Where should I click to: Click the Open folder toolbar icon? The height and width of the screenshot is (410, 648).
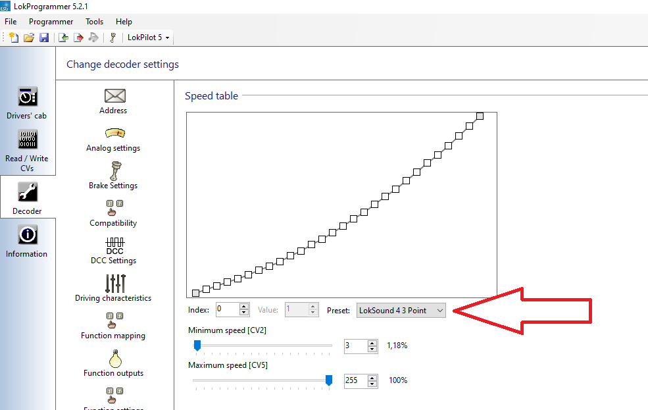tap(28, 38)
